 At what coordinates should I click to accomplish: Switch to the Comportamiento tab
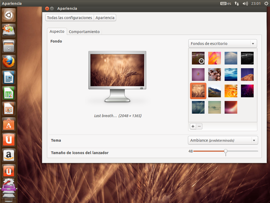[84, 31]
